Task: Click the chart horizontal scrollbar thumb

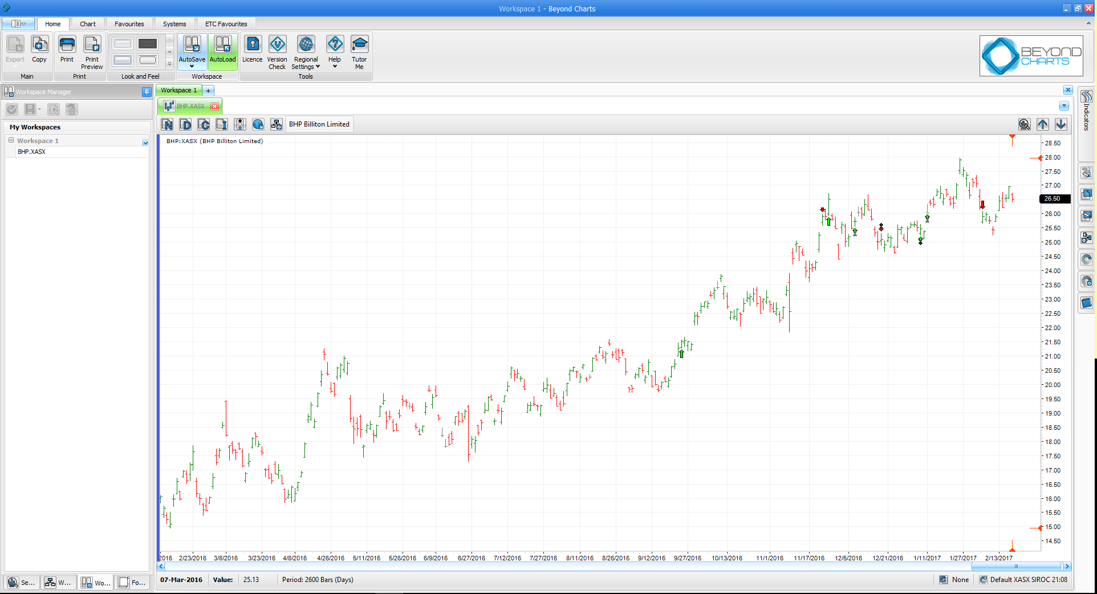Action: pos(1016,567)
